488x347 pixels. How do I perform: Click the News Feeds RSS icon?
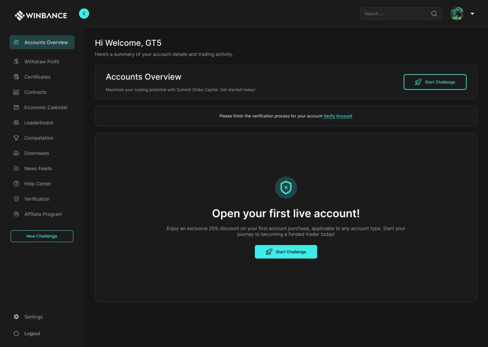tap(16, 168)
